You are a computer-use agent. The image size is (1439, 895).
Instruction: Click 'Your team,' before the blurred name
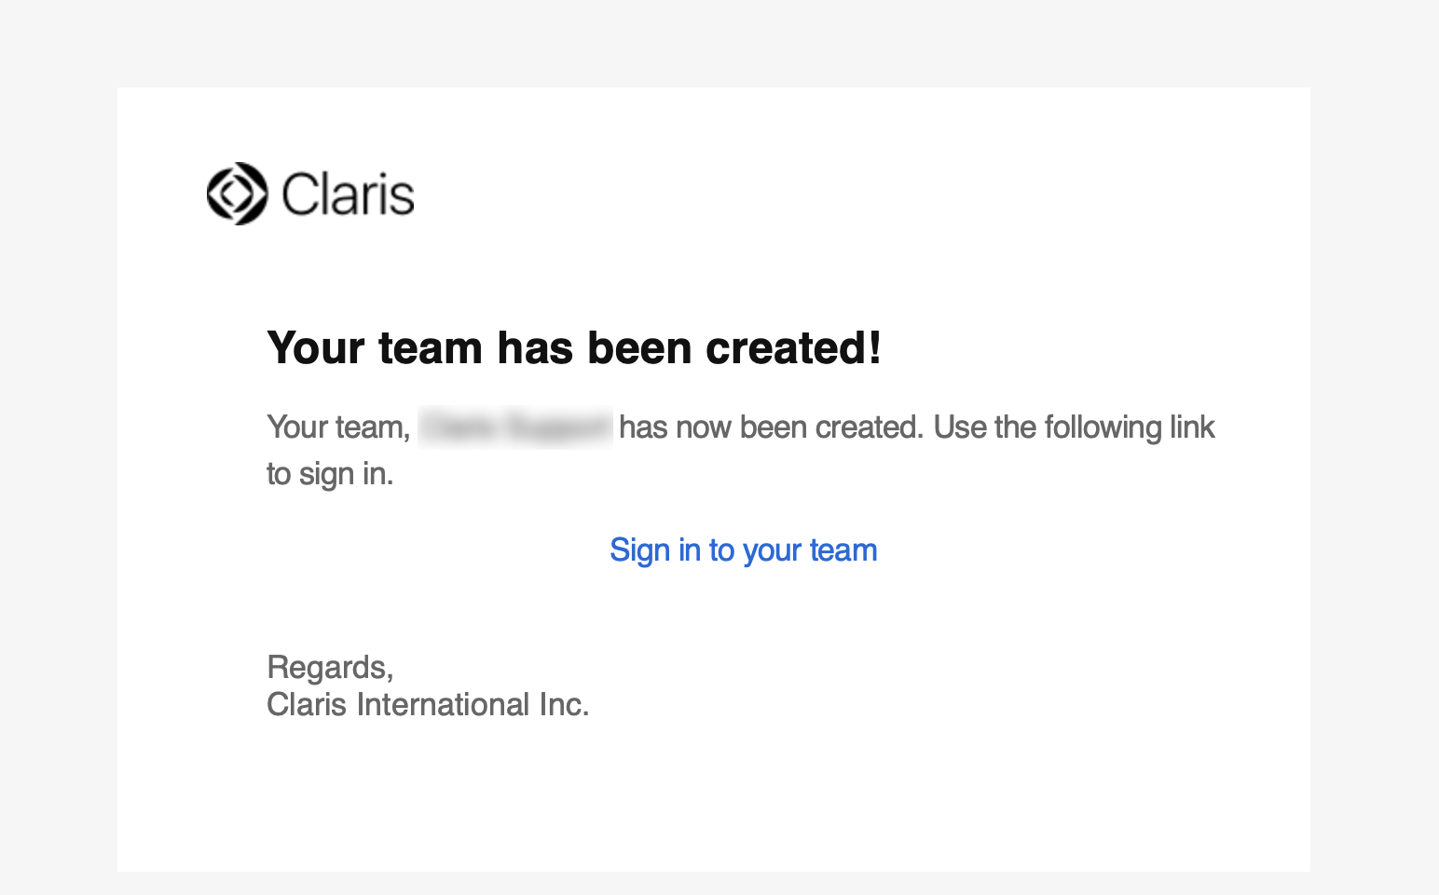(338, 427)
